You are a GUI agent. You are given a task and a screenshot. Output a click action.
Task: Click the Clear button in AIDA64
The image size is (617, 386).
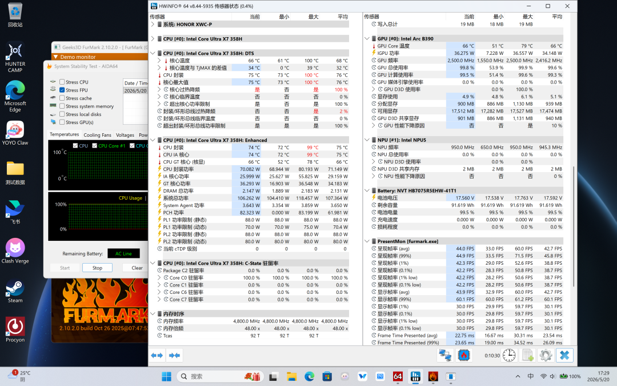pyautogui.click(x=137, y=268)
